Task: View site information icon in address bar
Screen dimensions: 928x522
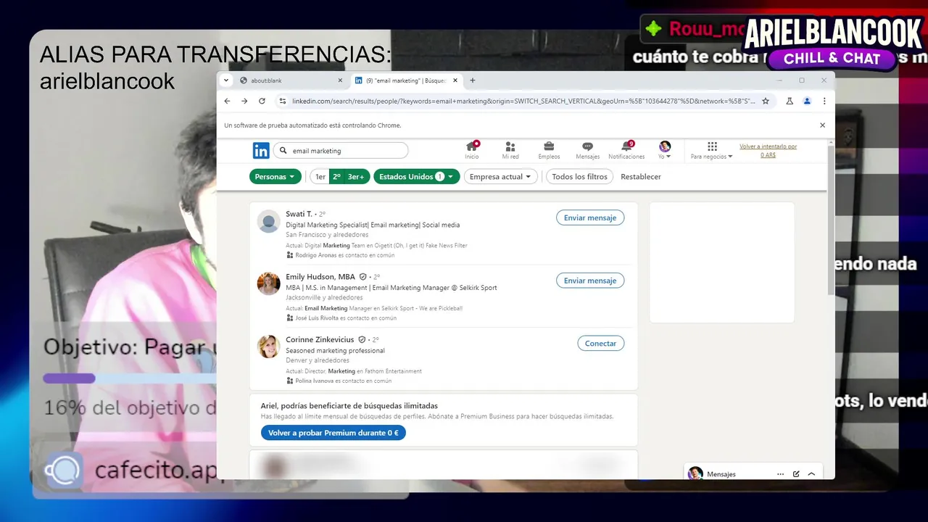Action: click(282, 101)
